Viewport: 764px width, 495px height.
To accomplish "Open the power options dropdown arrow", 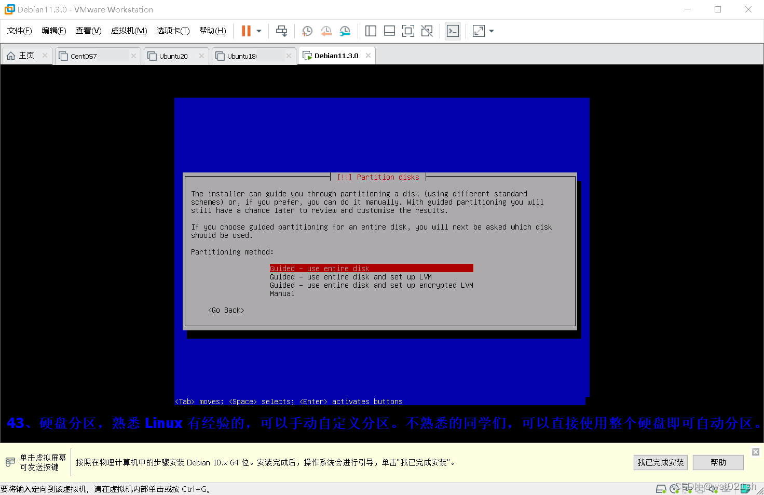I will (259, 31).
